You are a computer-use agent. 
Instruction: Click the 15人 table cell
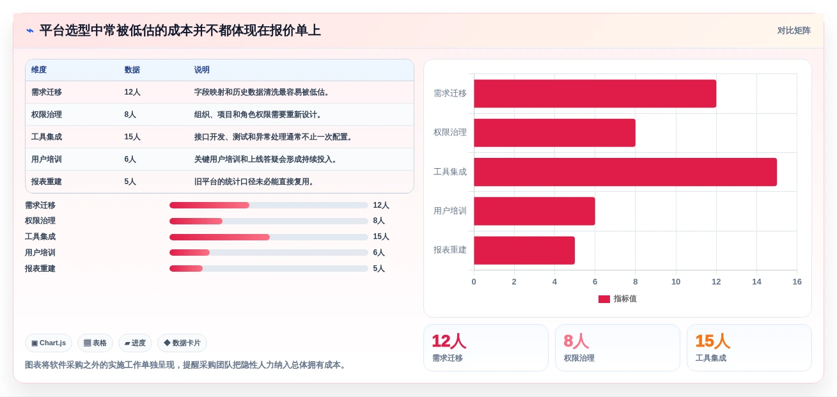(132, 137)
